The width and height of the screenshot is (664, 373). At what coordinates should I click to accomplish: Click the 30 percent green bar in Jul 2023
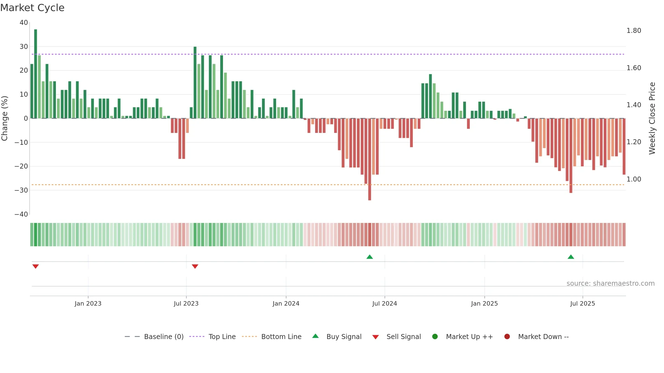pyautogui.click(x=195, y=82)
